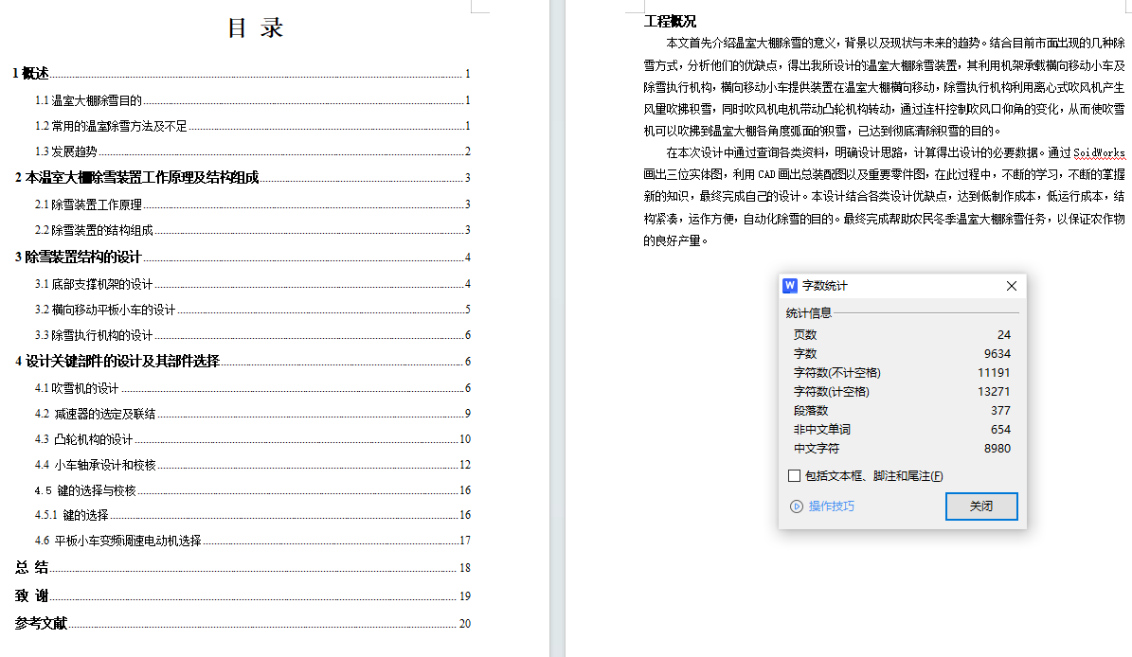Open the 参考文献 entry in contents
This screenshot has width=1132, height=657.
41,623
